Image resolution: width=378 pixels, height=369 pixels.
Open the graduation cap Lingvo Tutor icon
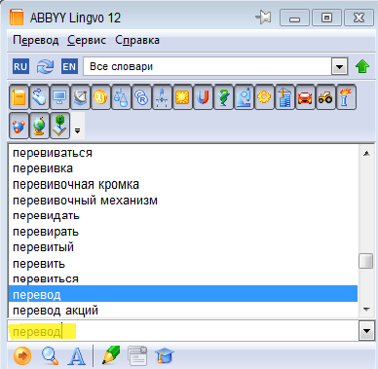[x=165, y=355]
